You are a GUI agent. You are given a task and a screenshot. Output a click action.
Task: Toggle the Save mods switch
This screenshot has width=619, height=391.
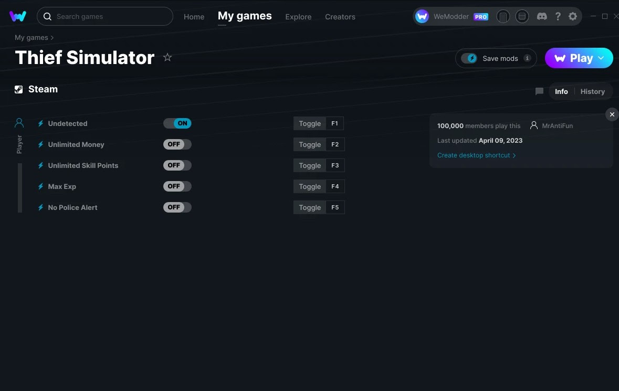click(469, 58)
